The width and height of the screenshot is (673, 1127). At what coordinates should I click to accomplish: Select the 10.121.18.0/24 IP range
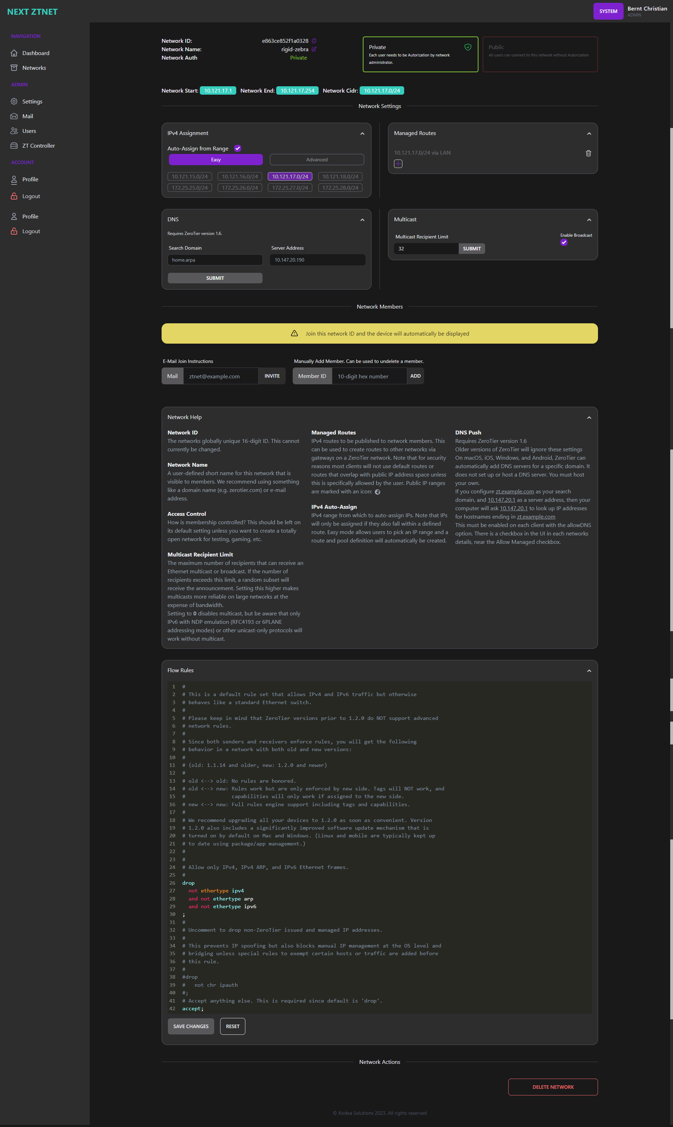(340, 176)
